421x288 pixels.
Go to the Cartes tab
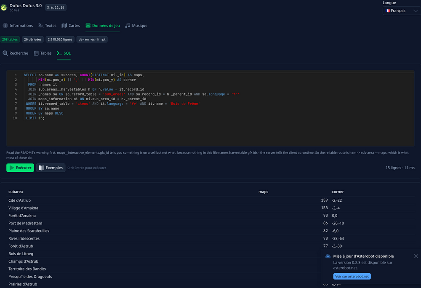71,26
